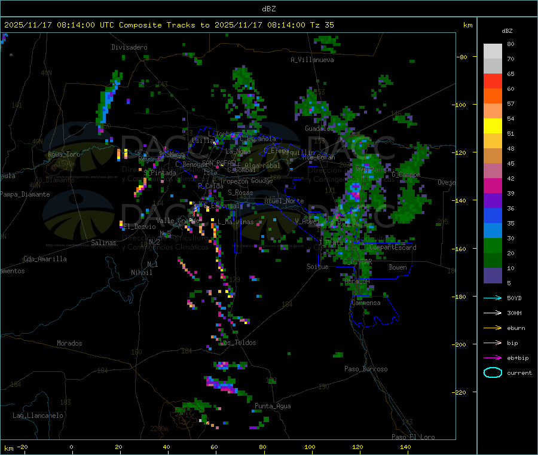Click the dBZ legend heading above color scale
Image resolution: width=538 pixels, height=455 pixels.
point(507,31)
